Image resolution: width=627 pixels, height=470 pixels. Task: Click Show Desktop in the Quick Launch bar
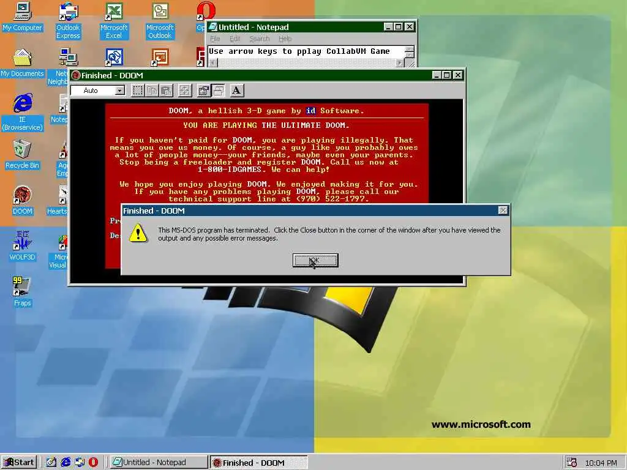51,463
